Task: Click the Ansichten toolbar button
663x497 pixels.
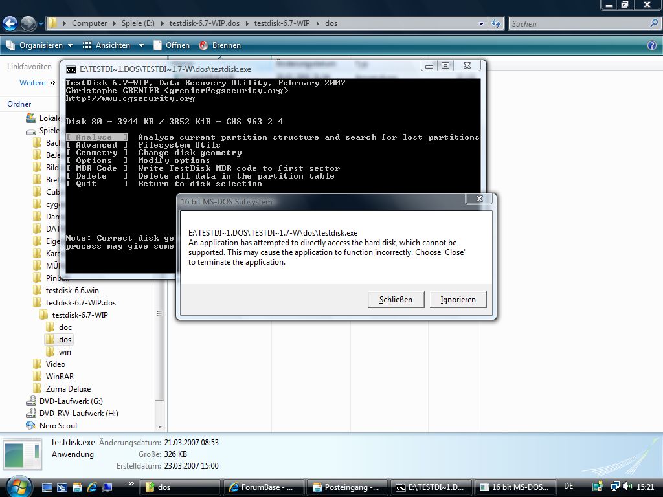Action: 107,45
